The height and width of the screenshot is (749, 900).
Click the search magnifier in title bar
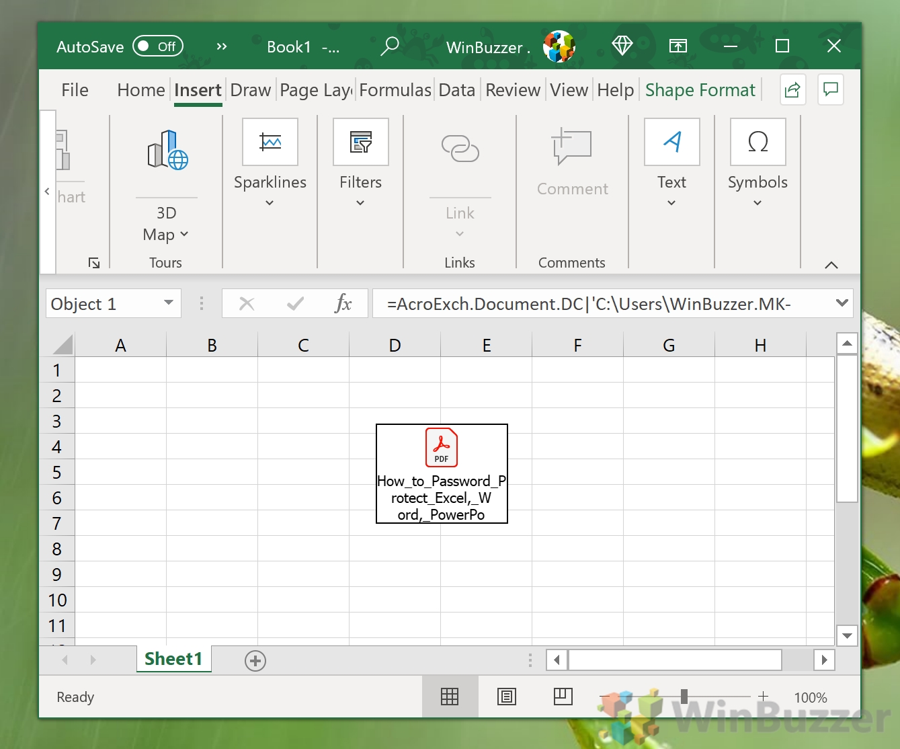click(x=389, y=46)
